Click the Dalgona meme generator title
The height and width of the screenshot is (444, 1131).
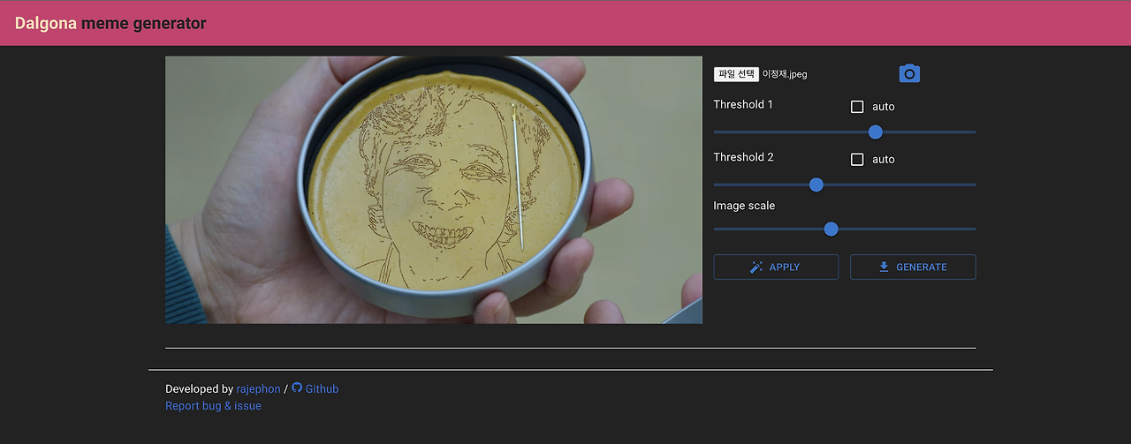(x=110, y=24)
